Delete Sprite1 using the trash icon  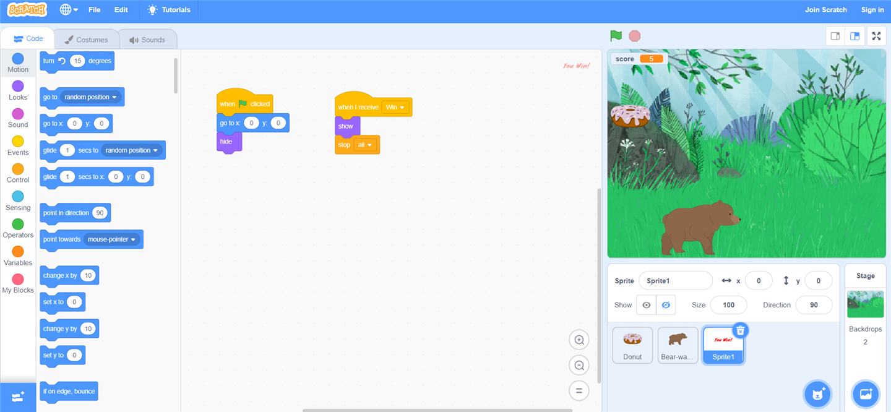point(740,331)
